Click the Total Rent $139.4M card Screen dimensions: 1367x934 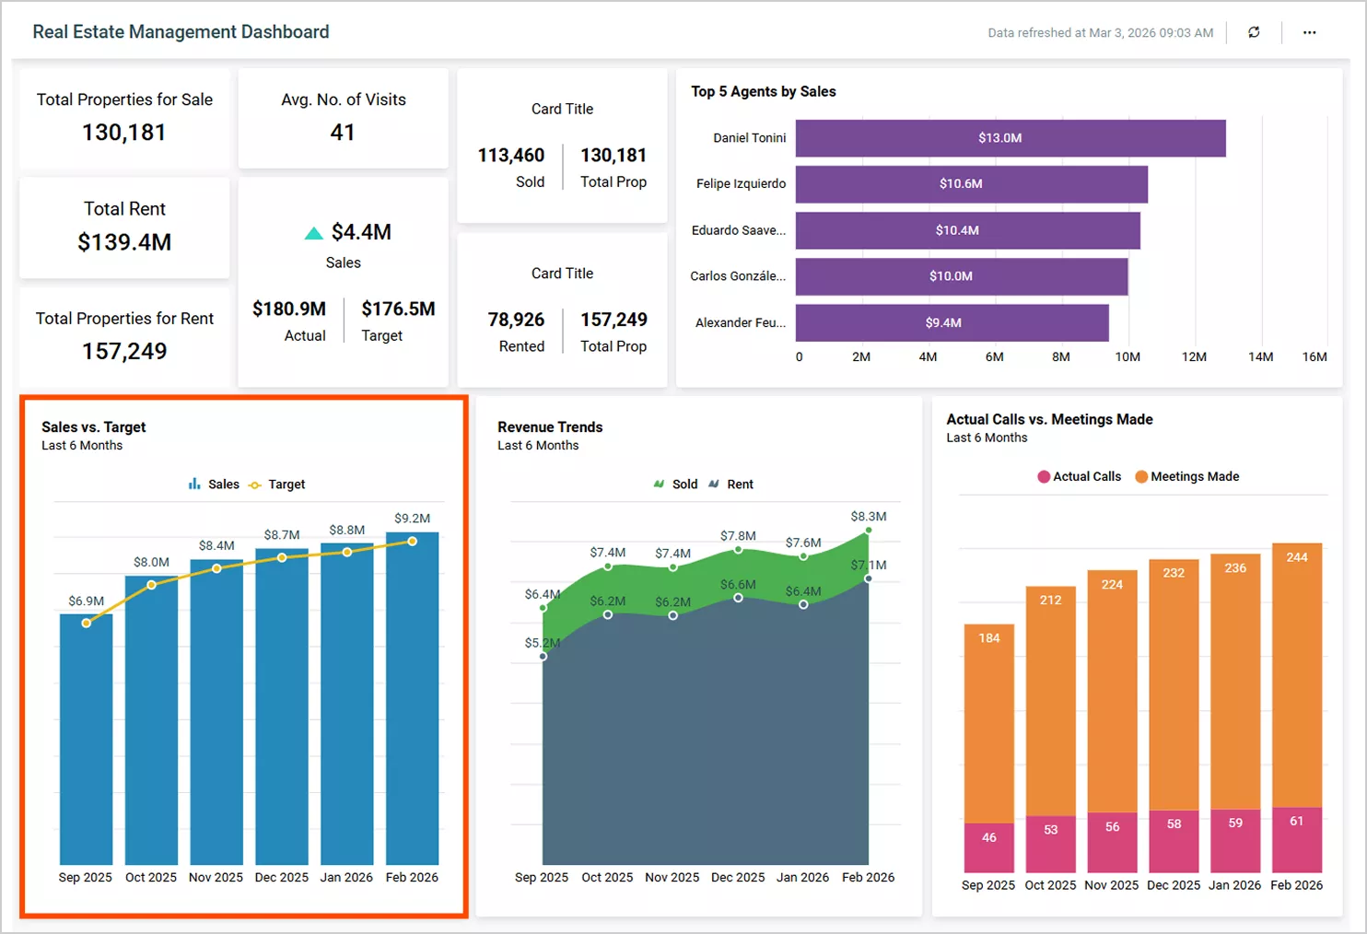pos(124,228)
